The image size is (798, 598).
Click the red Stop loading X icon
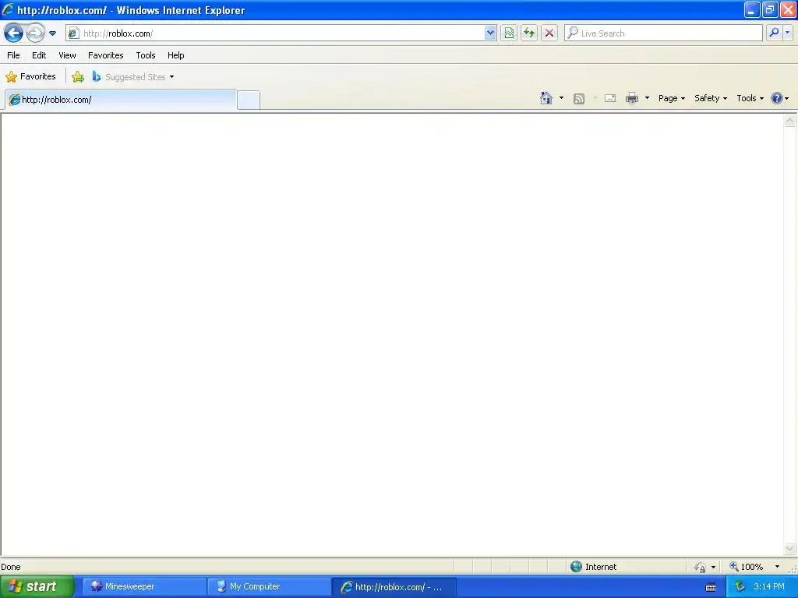pyautogui.click(x=549, y=33)
